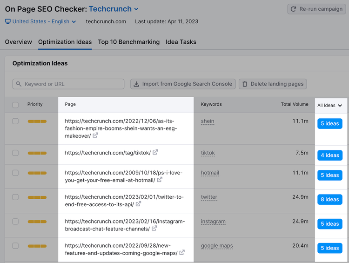Viewport: 349px width, 263px height.
Task: Click the shein keyword link
Action: 208,121
